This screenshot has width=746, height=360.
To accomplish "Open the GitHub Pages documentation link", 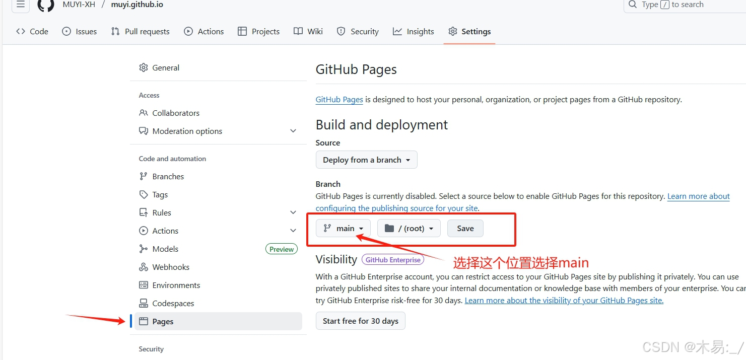I will point(340,100).
